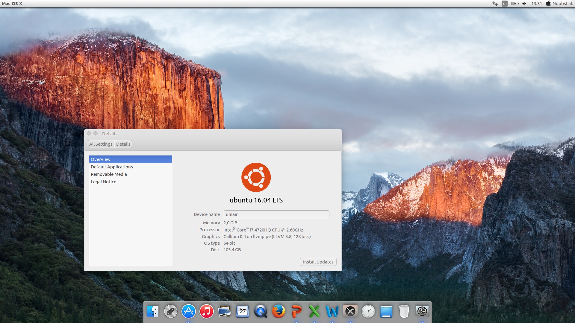Open QuickTime player from the dock
Screen dimensions: 575x323
pyautogui.click(x=261, y=312)
